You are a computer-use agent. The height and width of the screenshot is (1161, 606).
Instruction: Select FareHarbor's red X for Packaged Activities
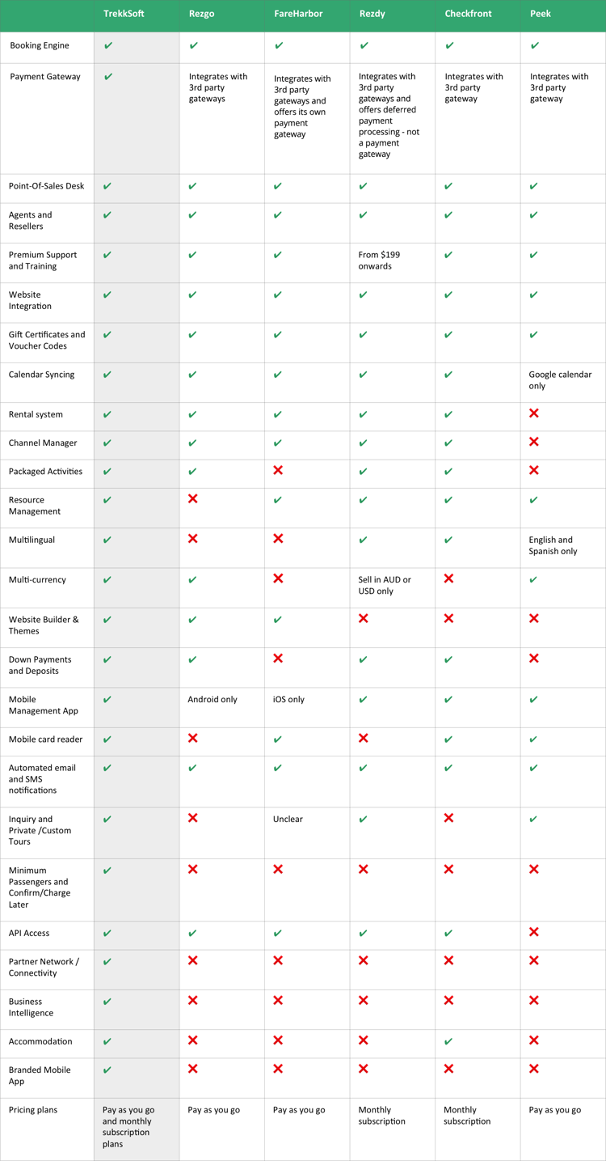278,470
